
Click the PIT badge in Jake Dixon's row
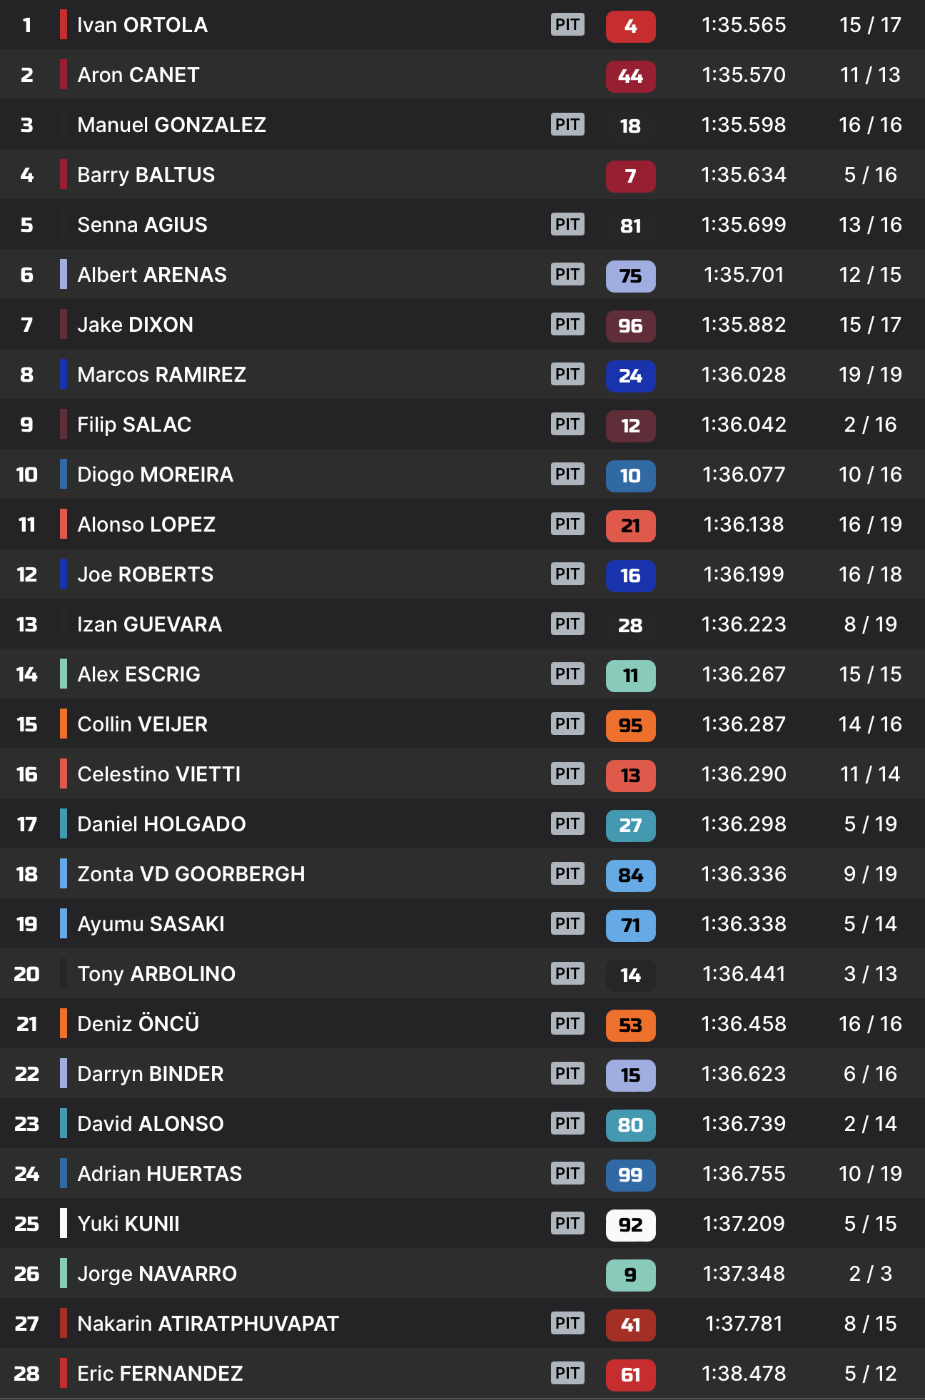click(x=567, y=325)
